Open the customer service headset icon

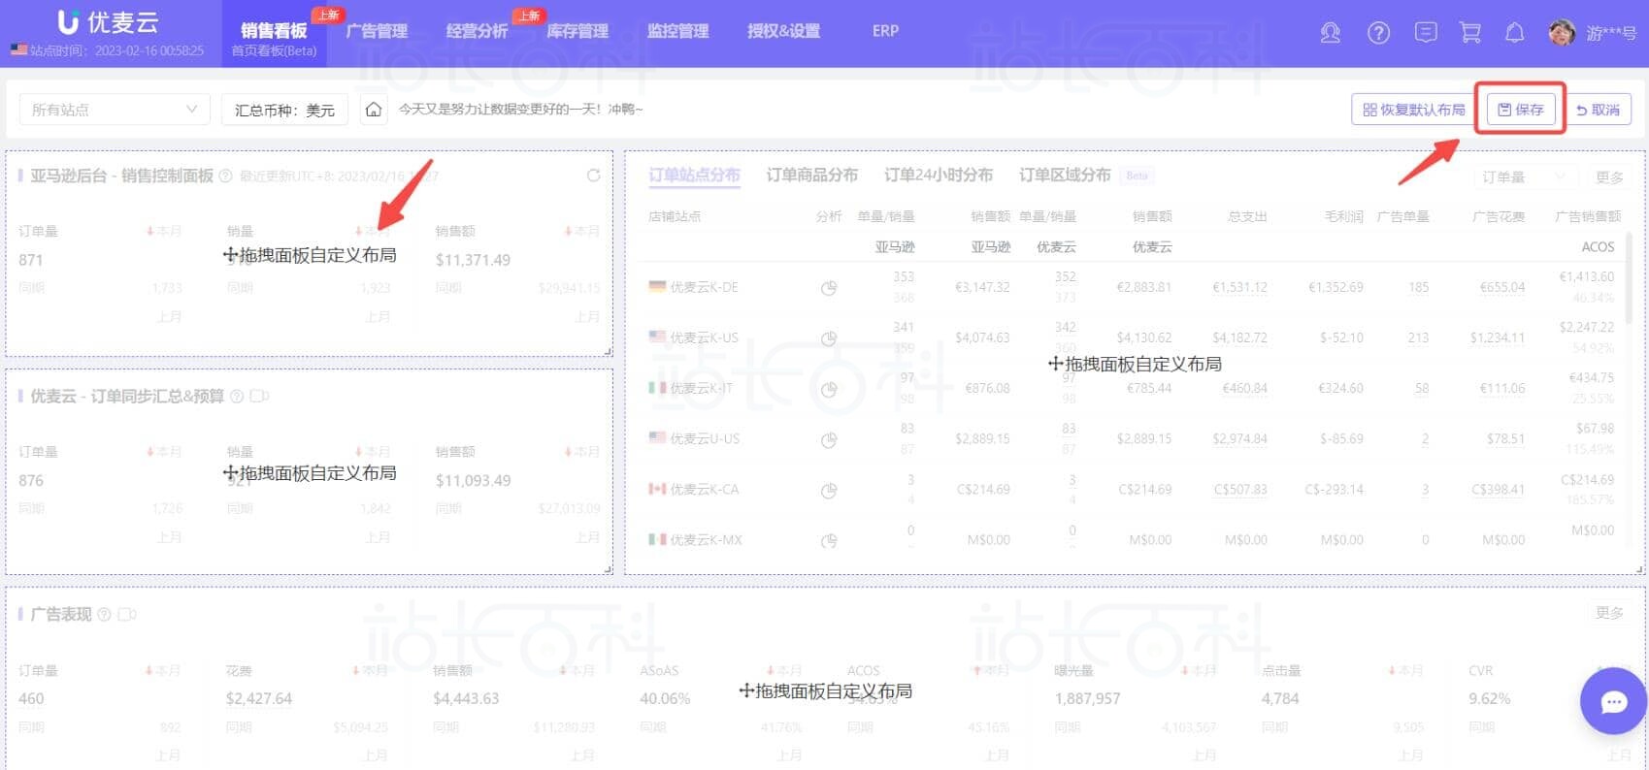pyautogui.click(x=1330, y=33)
